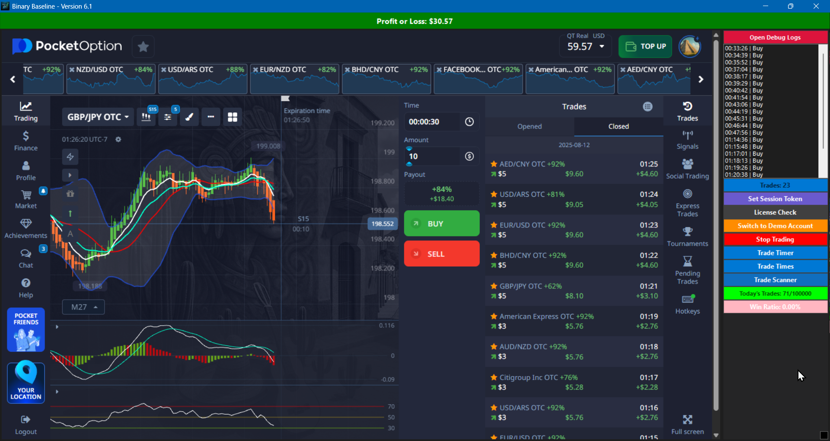
Task: Click the red Stop Trading button
Action: [x=775, y=240]
